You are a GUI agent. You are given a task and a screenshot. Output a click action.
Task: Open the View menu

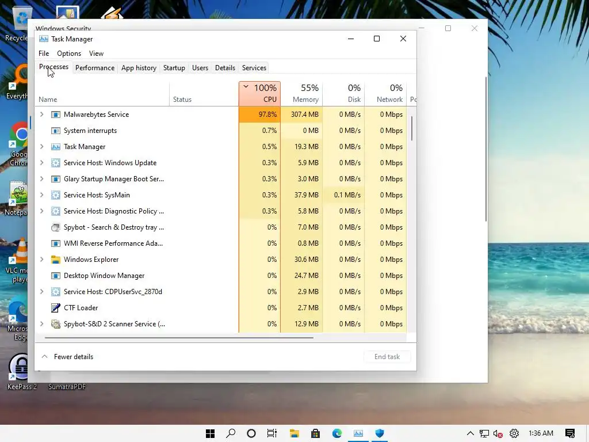coord(96,54)
